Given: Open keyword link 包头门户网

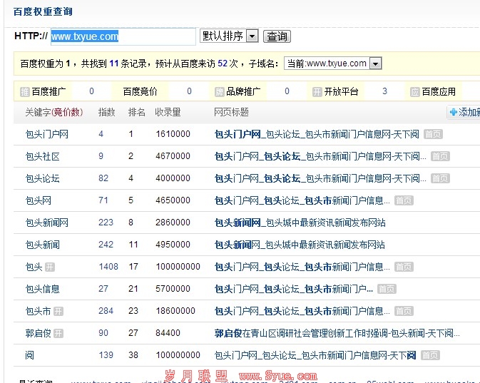Looking at the screenshot, I should click(x=47, y=134).
